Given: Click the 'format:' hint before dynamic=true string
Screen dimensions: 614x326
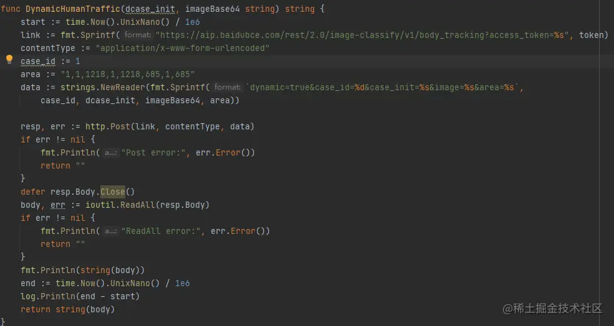Looking at the screenshot, I should (228, 87).
